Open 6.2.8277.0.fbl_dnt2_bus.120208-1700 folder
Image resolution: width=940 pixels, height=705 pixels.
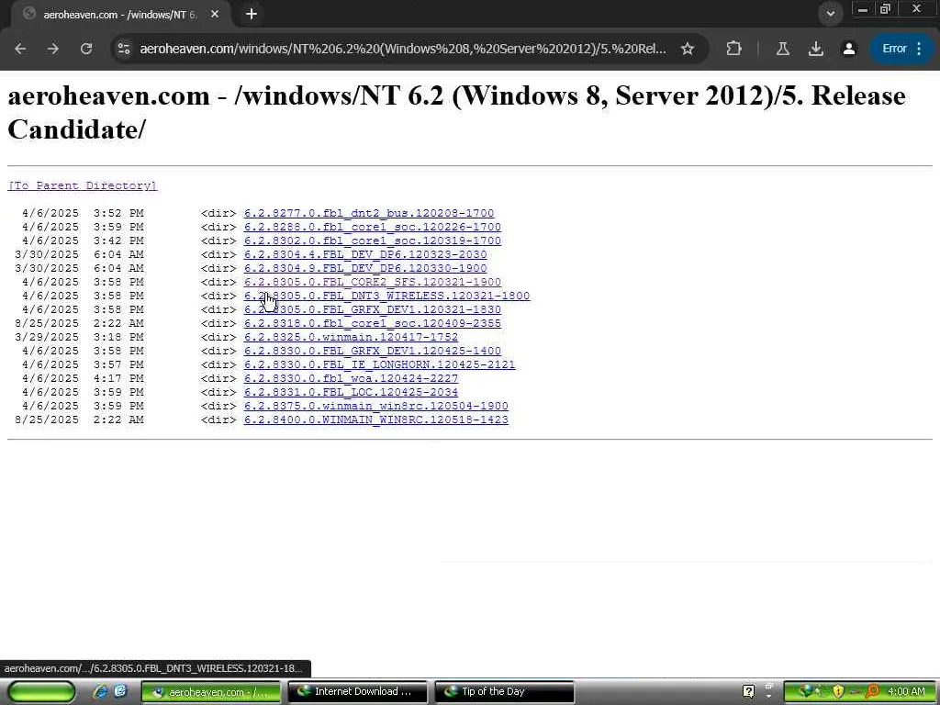(369, 213)
